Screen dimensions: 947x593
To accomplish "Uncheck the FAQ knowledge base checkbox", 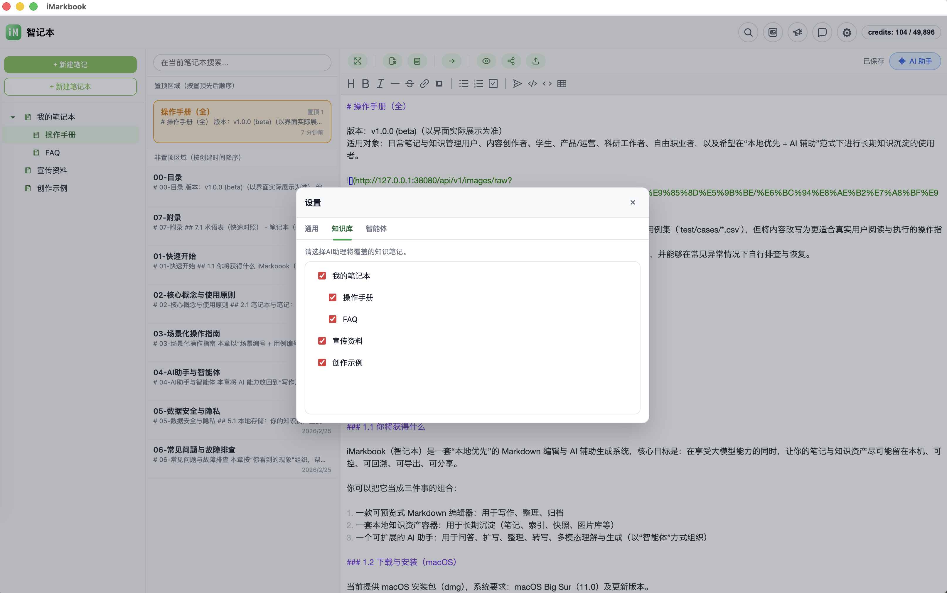I will (x=332, y=319).
